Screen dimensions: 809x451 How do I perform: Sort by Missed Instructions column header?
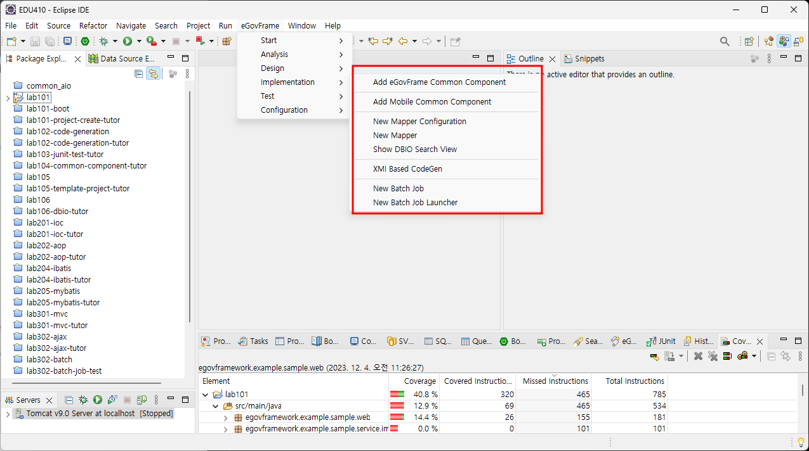click(x=555, y=381)
